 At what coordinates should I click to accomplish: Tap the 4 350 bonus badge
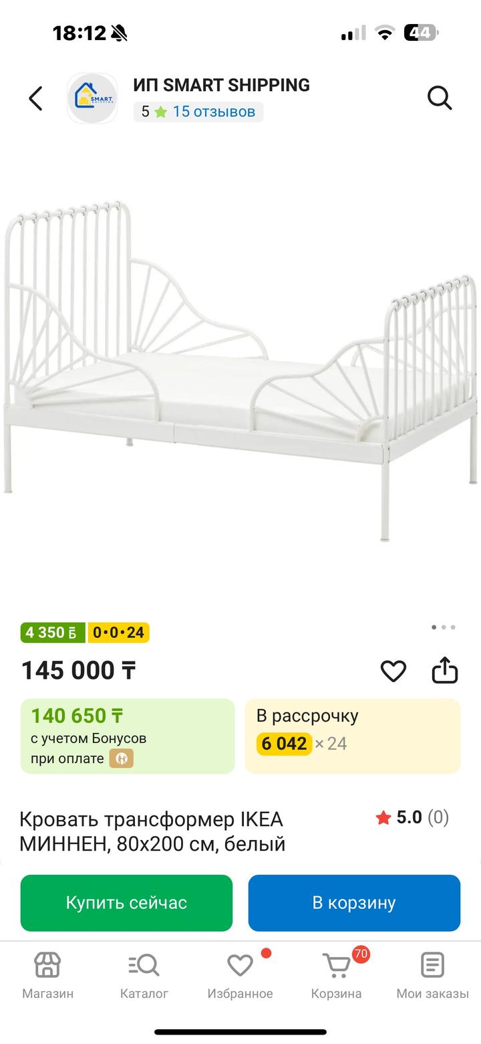point(53,632)
